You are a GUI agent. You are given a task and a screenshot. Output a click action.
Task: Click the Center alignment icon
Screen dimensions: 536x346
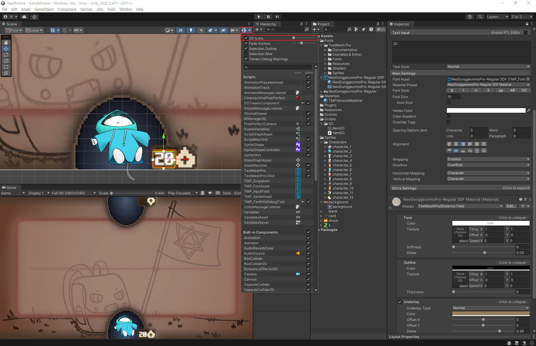(456, 144)
